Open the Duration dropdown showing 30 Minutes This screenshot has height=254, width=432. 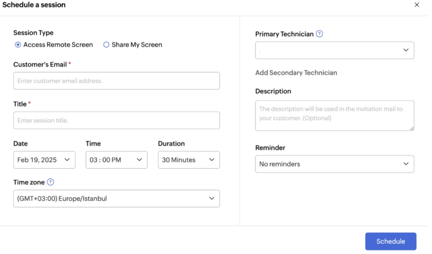189,160
